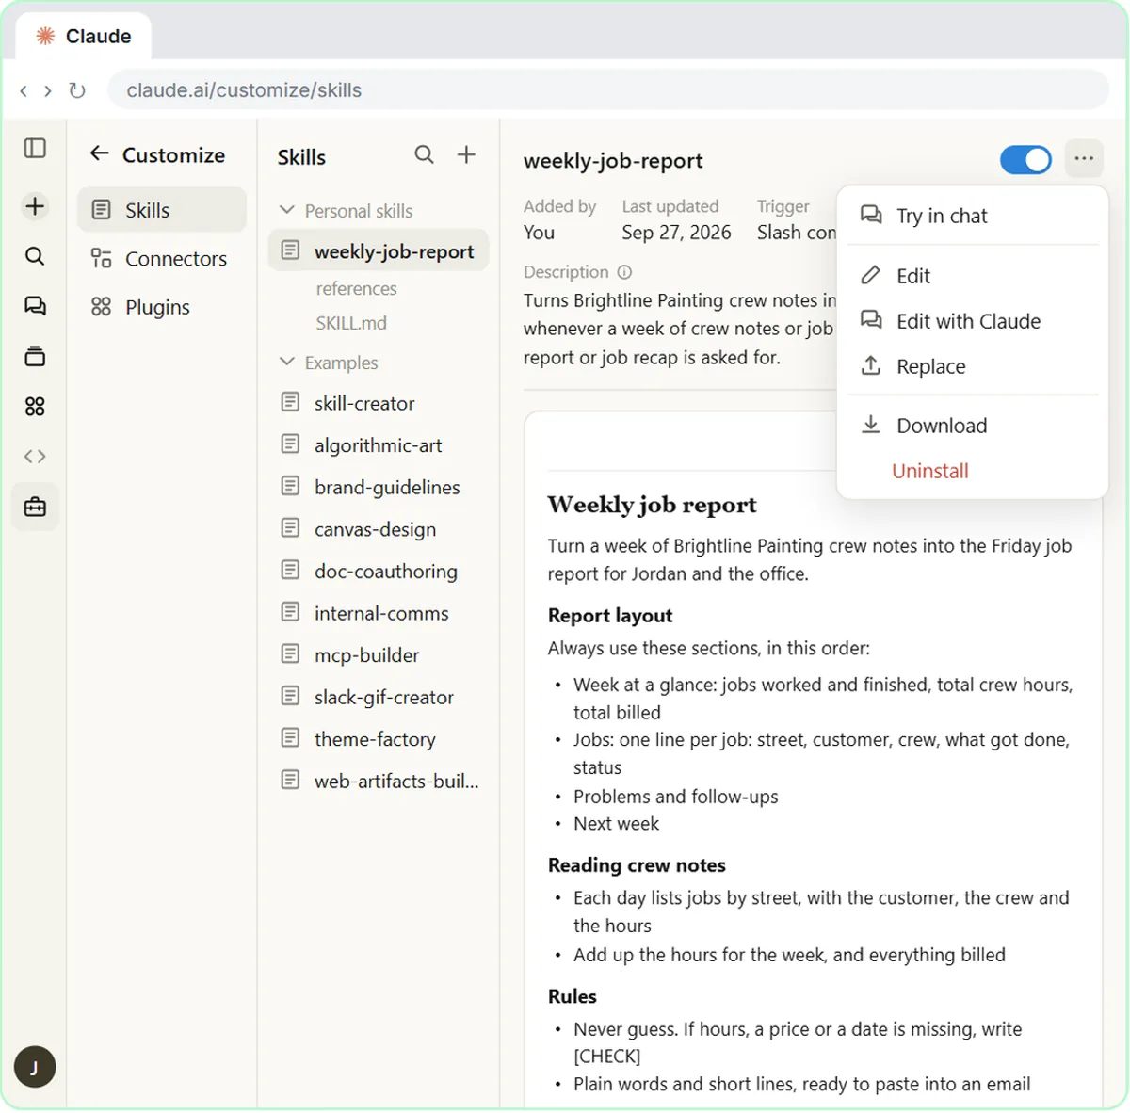Search skills with the magnifier icon
Image resolution: width=1130 pixels, height=1113 pixels.
425,154
